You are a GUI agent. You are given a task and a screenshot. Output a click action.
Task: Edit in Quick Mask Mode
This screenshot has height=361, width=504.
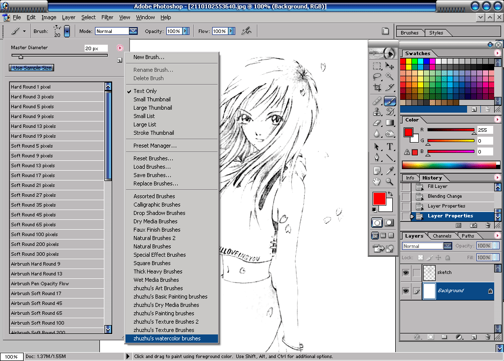click(389, 223)
